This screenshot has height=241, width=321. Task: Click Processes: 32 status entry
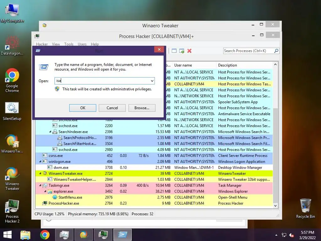click(142, 214)
